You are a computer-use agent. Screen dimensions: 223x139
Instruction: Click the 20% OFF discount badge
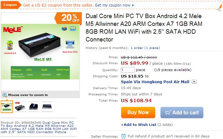click(69, 18)
